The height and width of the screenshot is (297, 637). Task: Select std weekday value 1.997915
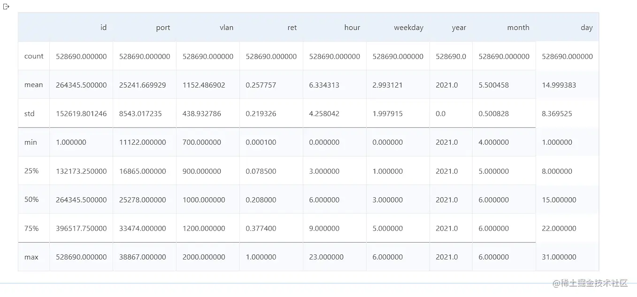[388, 114]
